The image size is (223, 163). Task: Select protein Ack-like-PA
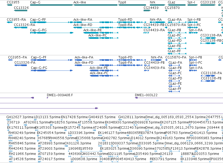[84, 57]
